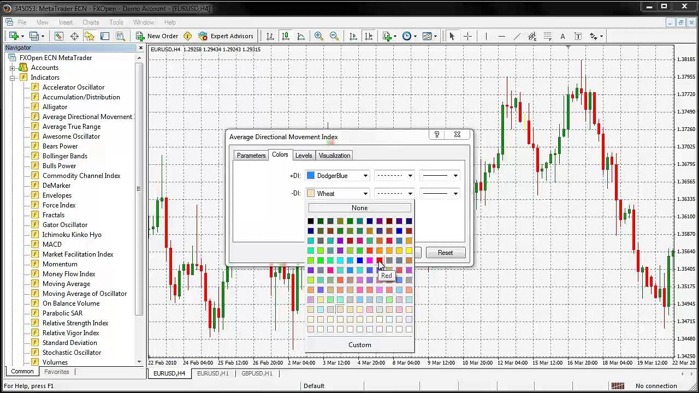Screen dimensions: 699x393
Task: Select the Text 'A' drawing tool
Action: pyautogui.click(x=562, y=36)
